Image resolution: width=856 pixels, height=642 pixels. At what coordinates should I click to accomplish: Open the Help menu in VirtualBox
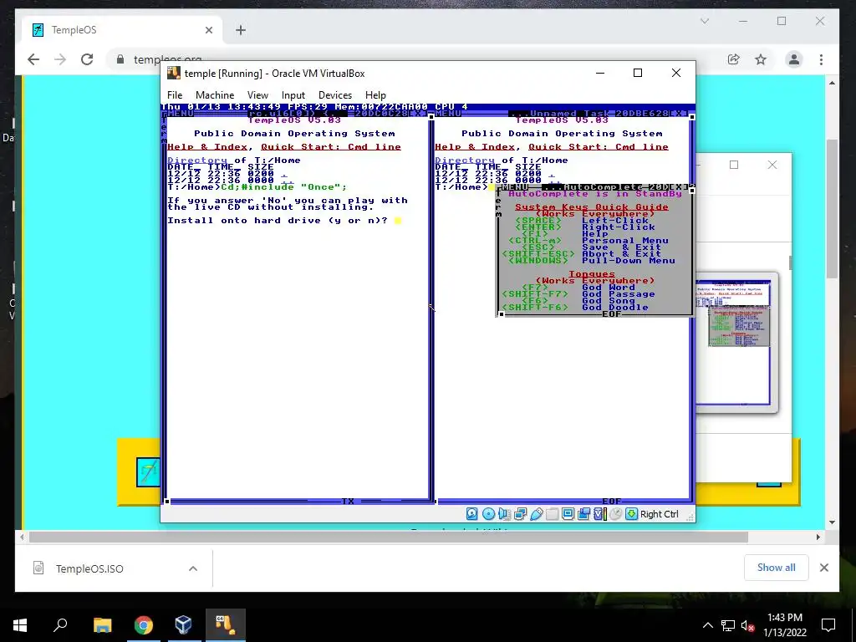375,95
